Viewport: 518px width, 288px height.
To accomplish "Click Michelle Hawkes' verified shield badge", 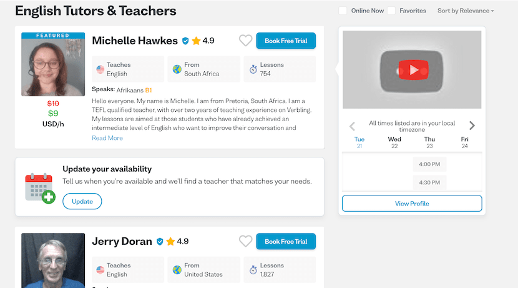I will click(x=185, y=41).
